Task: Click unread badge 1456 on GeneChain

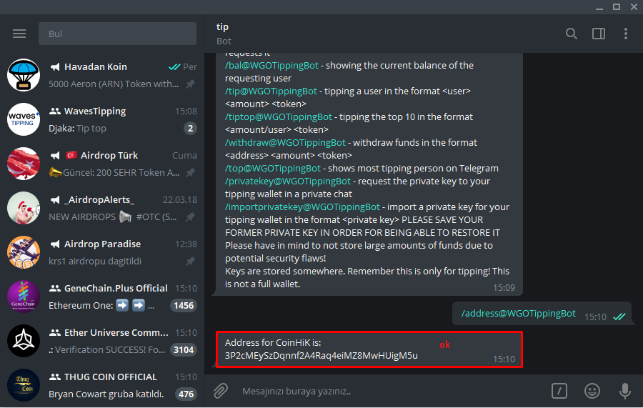Action: pos(184,306)
